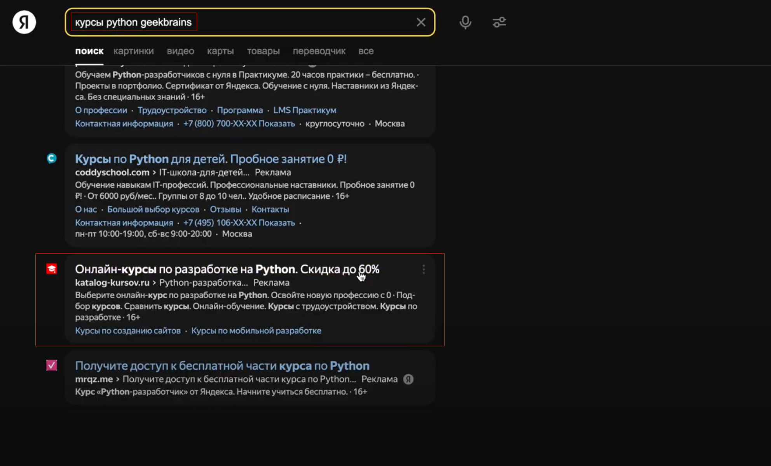Clear the search query with the X icon
The image size is (771, 466).
click(x=421, y=22)
